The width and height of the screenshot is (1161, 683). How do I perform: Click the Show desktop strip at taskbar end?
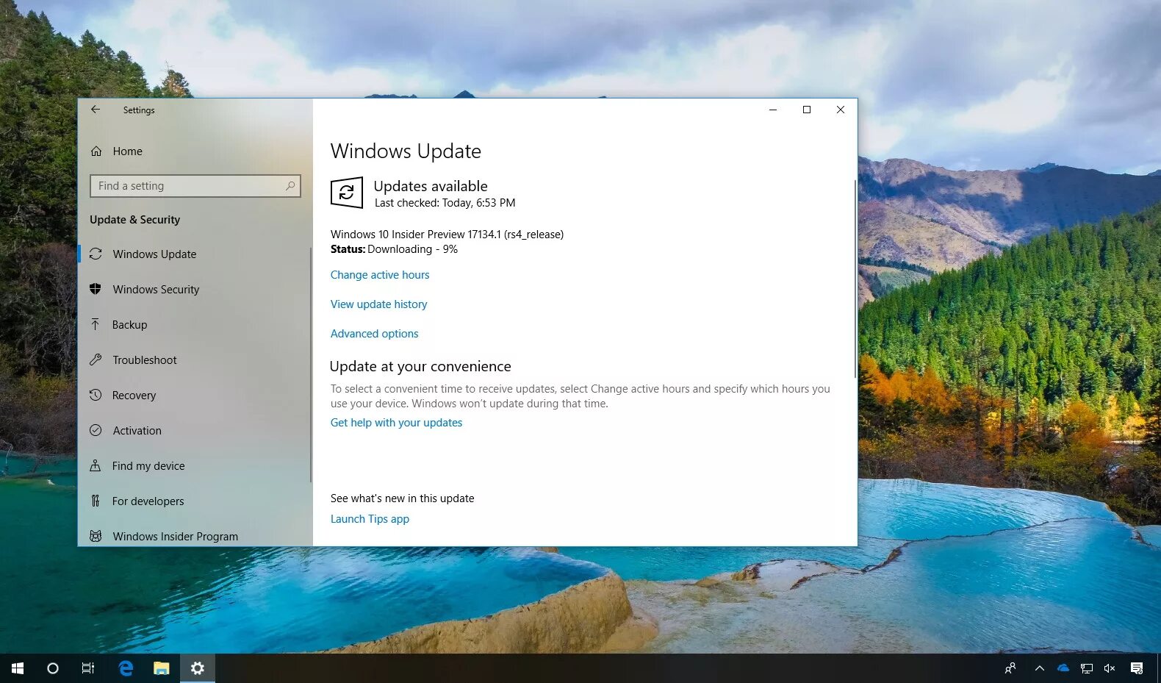1159,668
